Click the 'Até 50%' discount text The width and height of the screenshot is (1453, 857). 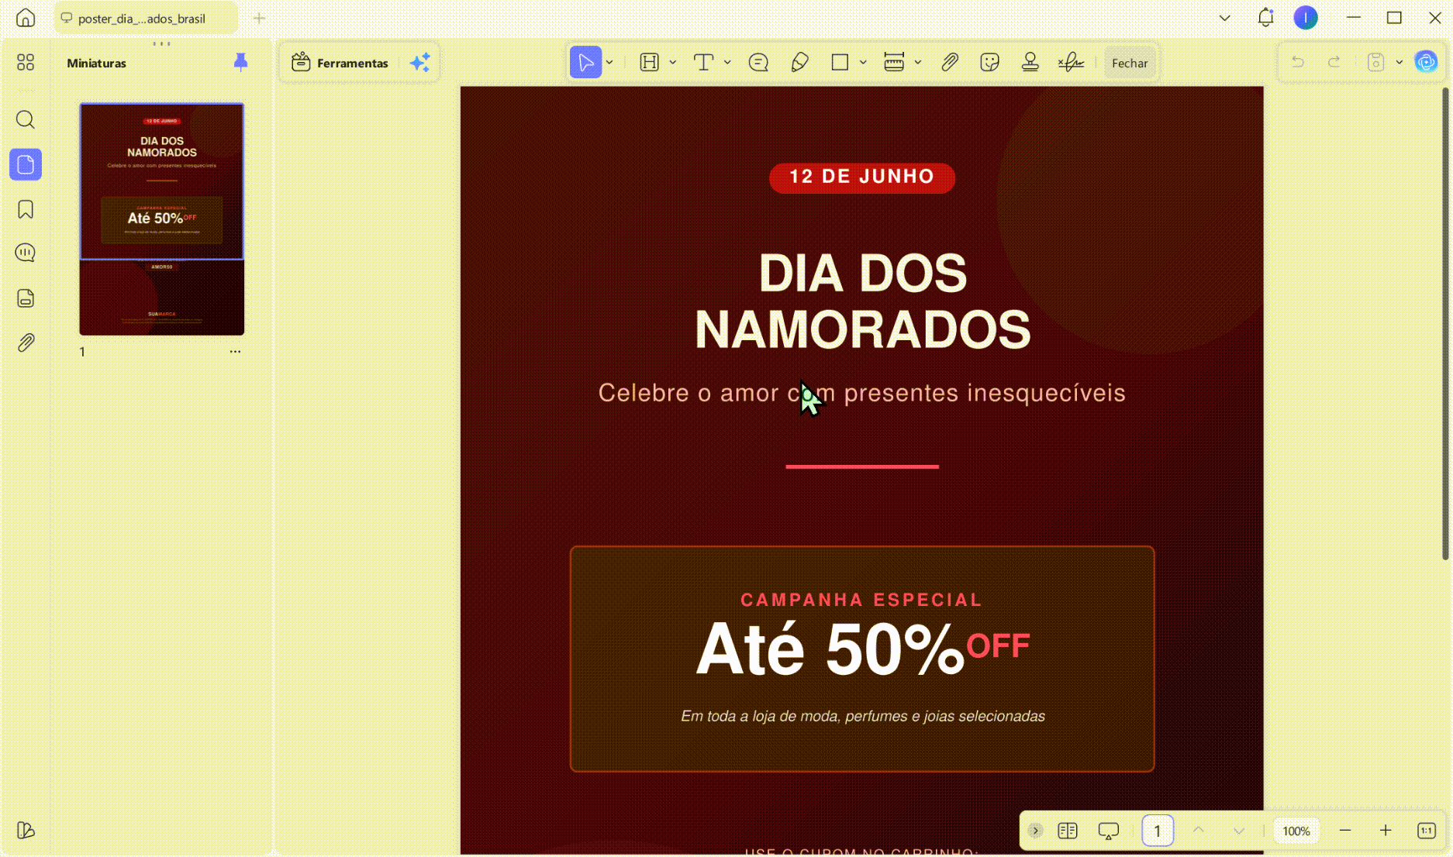[x=830, y=649]
